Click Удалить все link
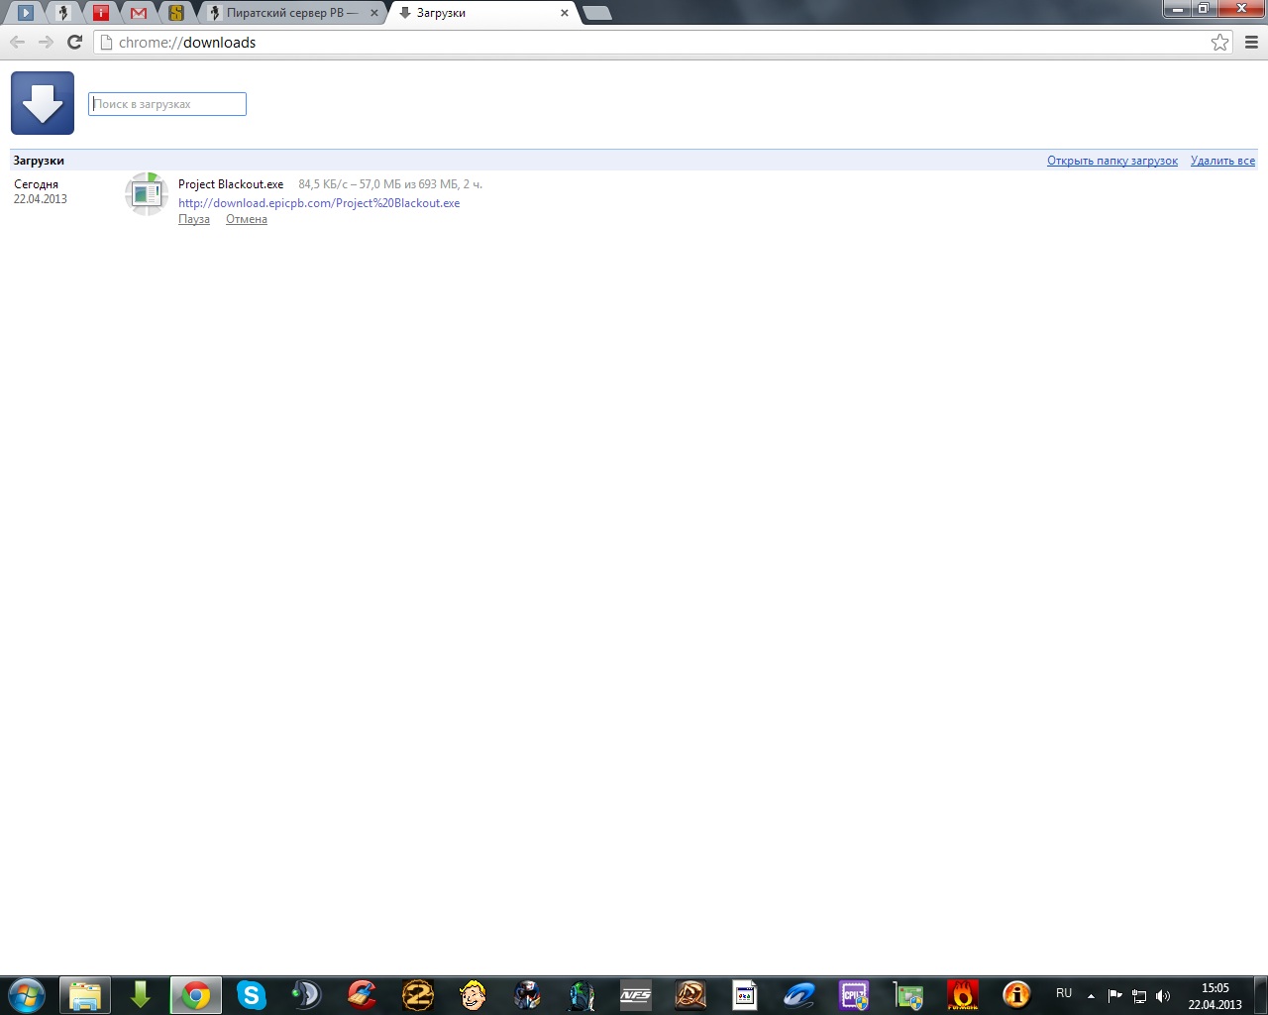Image resolution: width=1268 pixels, height=1015 pixels. point(1222,161)
